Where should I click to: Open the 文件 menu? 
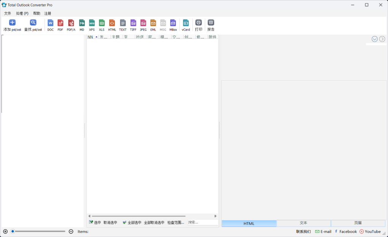(8, 13)
